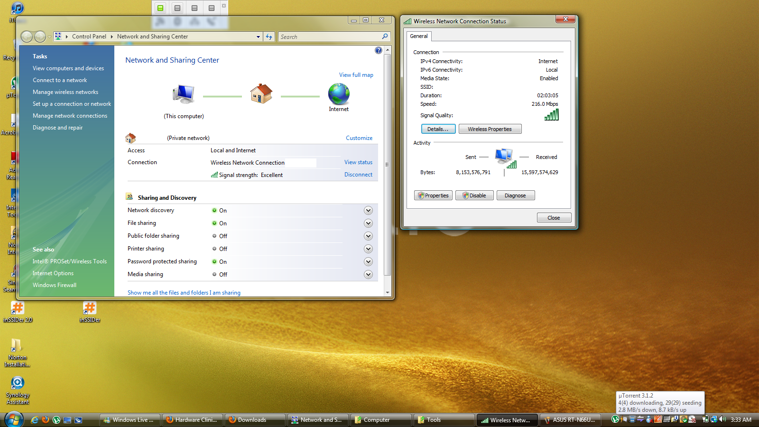Screen dimensions: 759x427
Task: Expand Public folder sharing chevron
Action: [x=368, y=236]
